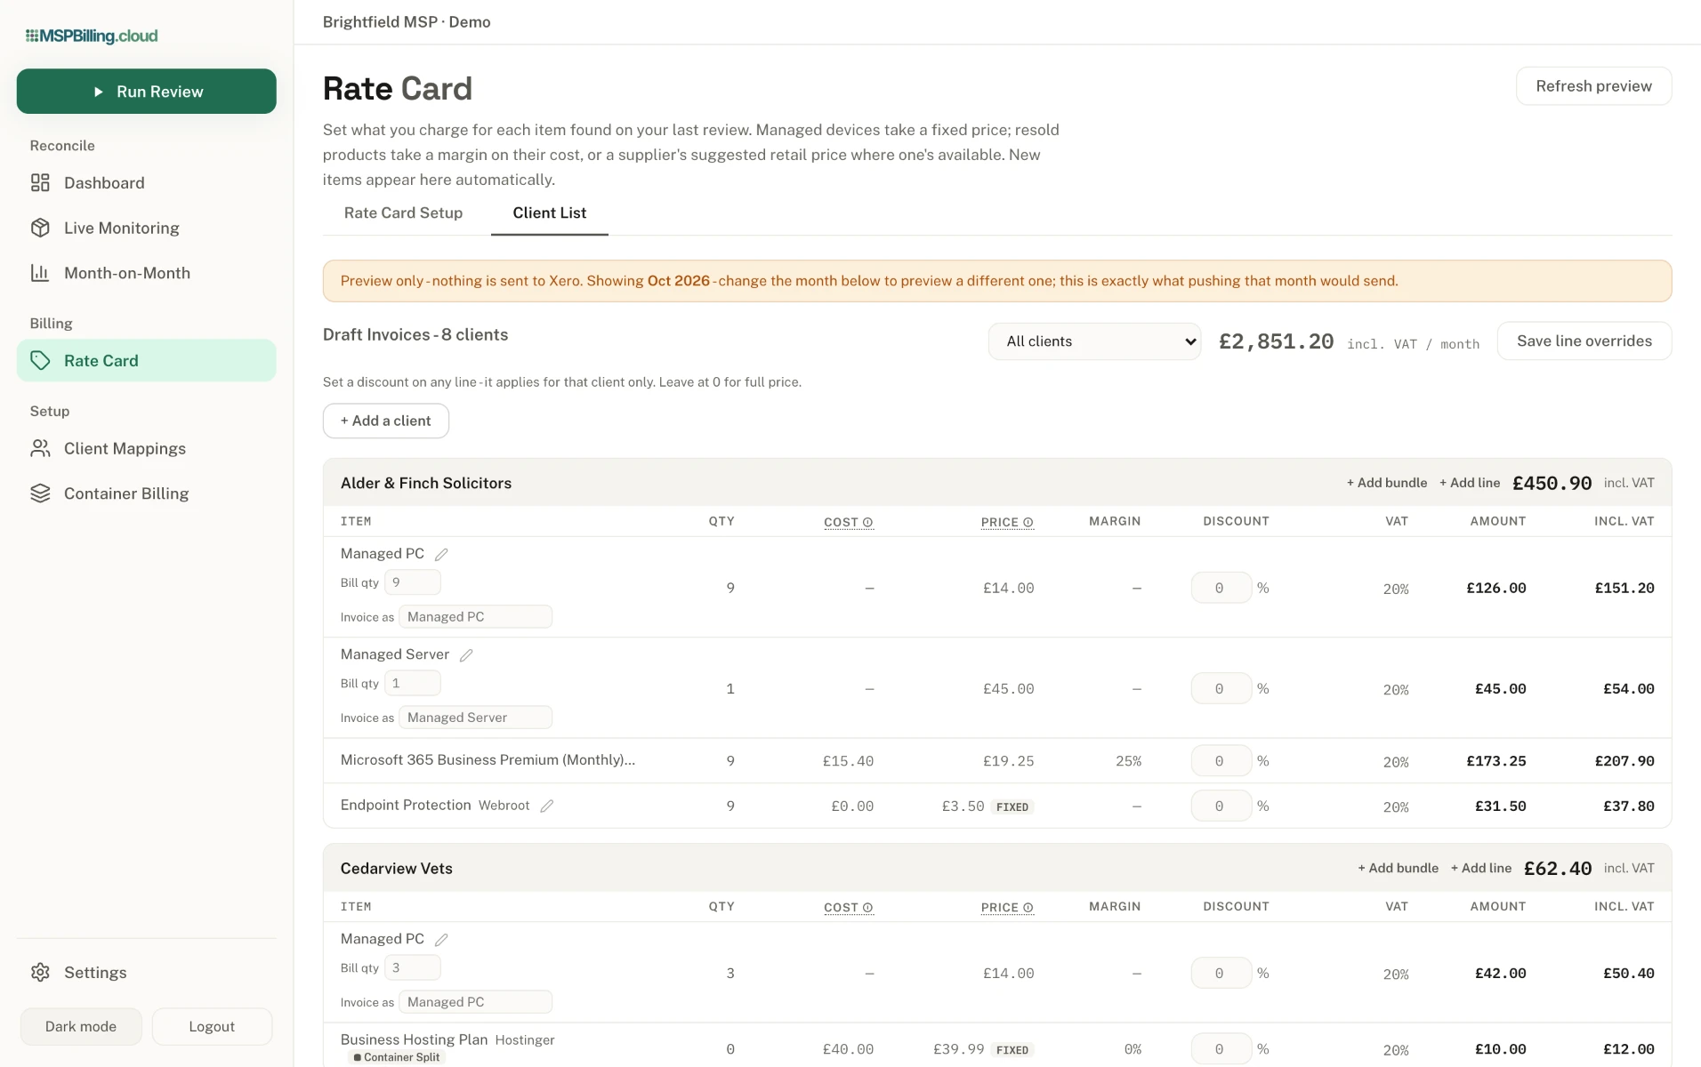The width and height of the screenshot is (1701, 1067).
Task: Edit Managed PC line for Cedarview Vets
Action: coord(441,940)
